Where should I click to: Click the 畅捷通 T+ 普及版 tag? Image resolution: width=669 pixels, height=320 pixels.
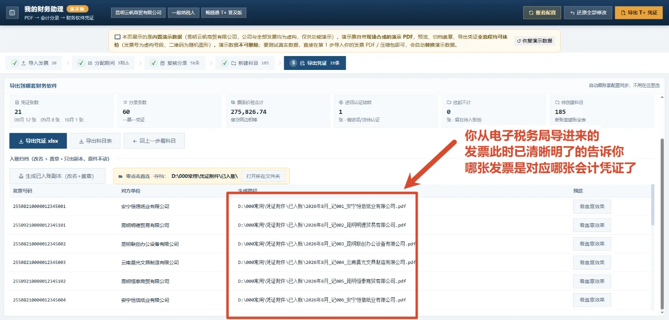pyautogui.click(x=224, y=13)
